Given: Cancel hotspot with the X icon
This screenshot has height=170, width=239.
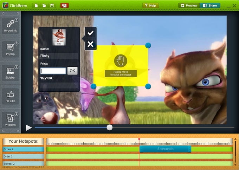Looking at the screenshot, I should (90, 44).
